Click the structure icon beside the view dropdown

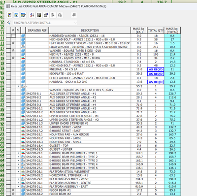point(9,23)
